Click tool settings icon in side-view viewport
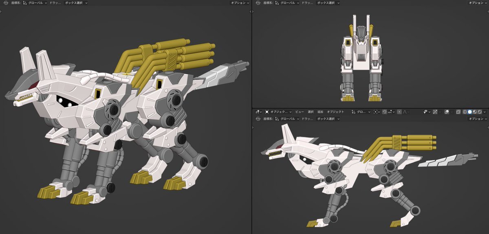The width and height of the screenshot is (489, 234). tap(257, 119)
